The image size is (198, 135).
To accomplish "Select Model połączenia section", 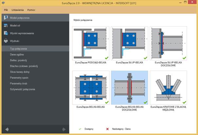I will click(35, 18).
